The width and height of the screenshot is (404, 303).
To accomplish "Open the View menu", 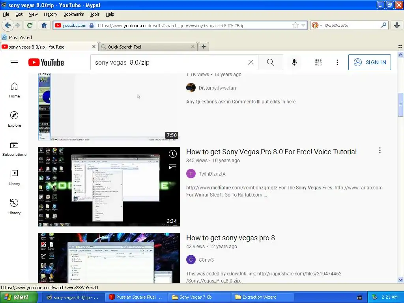I will coord(33,14).
